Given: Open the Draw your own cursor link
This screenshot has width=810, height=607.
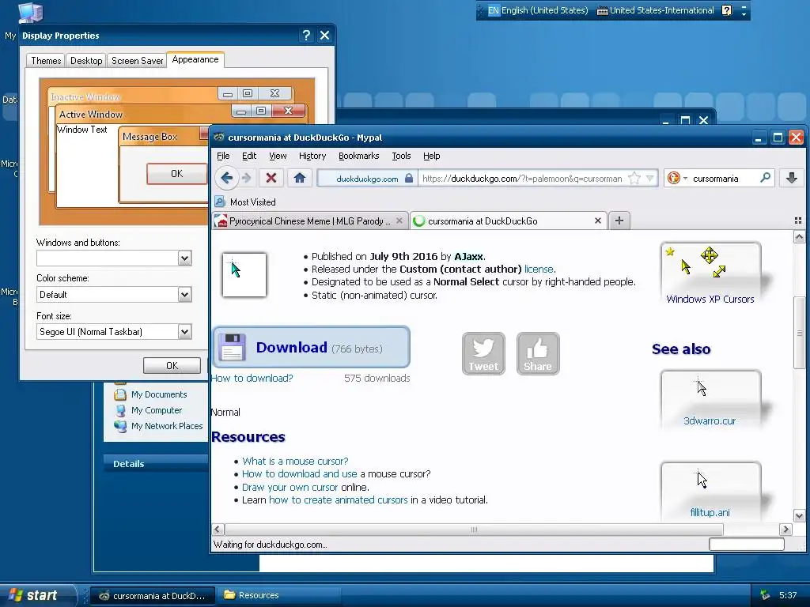Looking at the screenshot, I should pos(290,487).
